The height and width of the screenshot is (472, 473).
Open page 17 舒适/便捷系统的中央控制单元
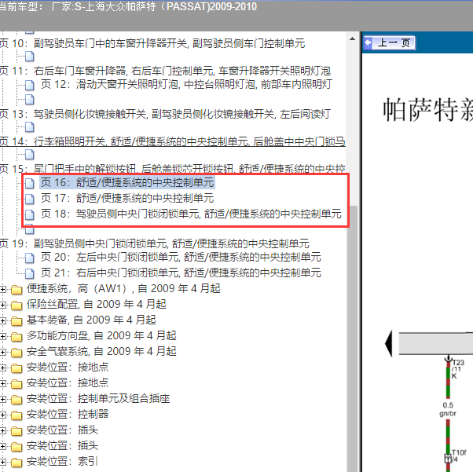pos(127,198)
